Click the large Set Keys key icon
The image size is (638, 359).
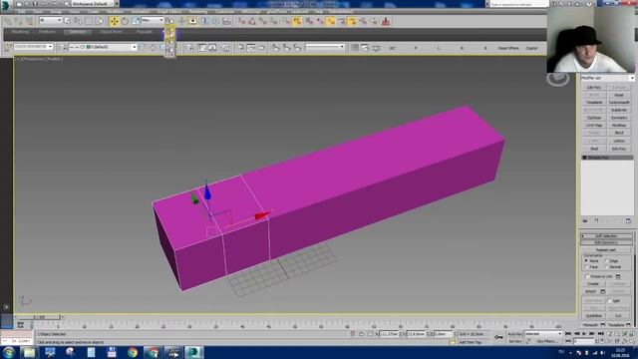coord(498,337)
